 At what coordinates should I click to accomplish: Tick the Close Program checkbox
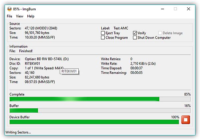(103, 38)
